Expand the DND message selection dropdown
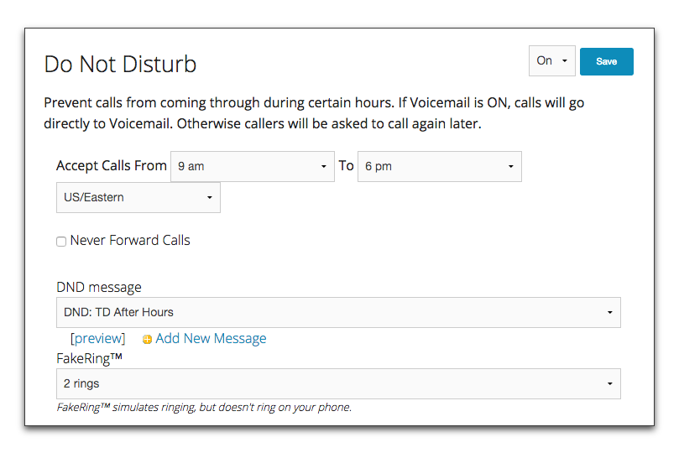The height and width of the screenshot is (453, 679). pos(338,312)
